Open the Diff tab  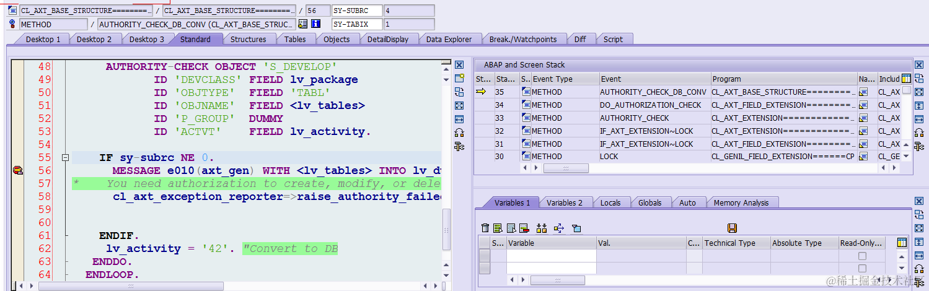coord(580,39)
